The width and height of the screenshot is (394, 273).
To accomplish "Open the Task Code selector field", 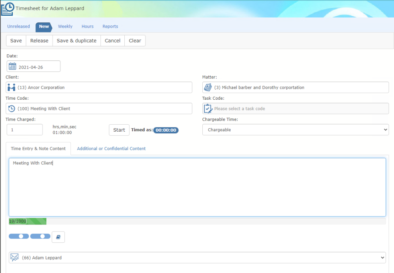I will [295, 108].
